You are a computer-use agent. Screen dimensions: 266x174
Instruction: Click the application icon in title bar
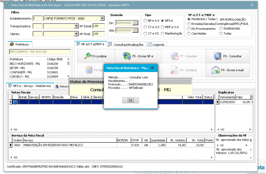(x=8, y=5)
